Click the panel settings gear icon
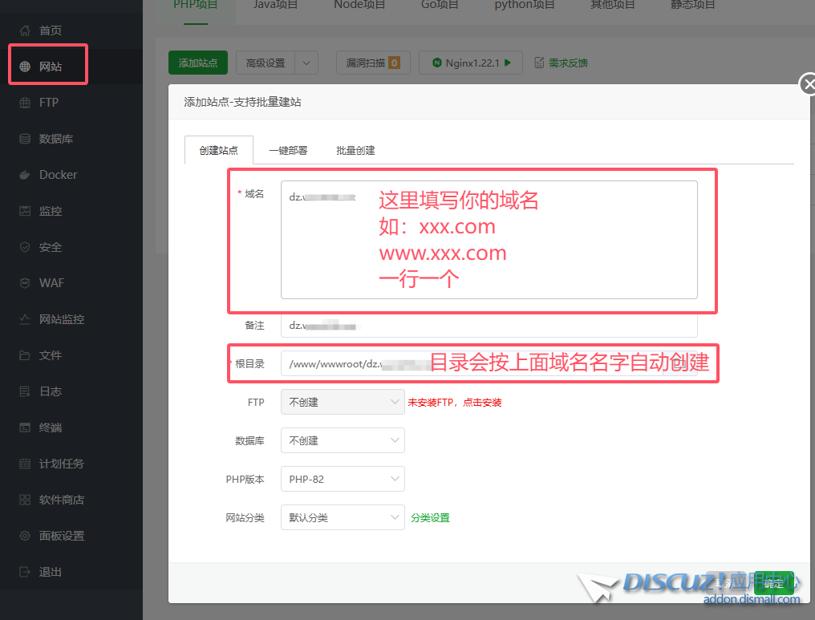Screen dimensions: 815x620 (25, 536)
